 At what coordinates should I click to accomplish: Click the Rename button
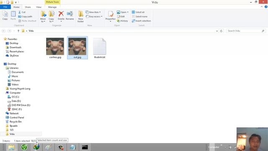pyautogui.click(x=70, y=16)
